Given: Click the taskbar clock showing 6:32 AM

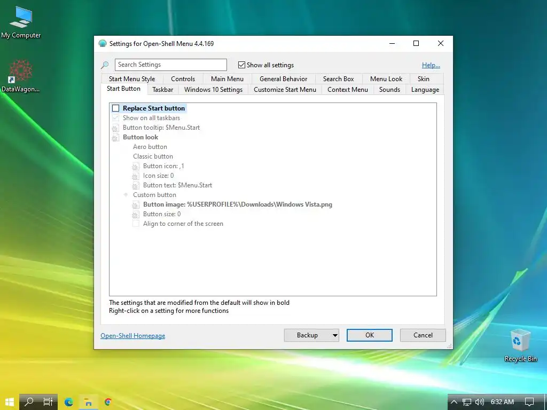Looking at the screenshot, I should pos(502,402).
